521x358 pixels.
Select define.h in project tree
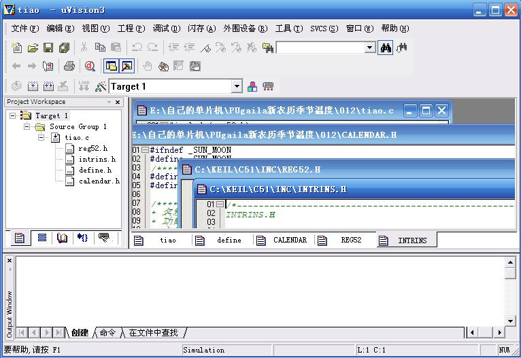(95, 171)
